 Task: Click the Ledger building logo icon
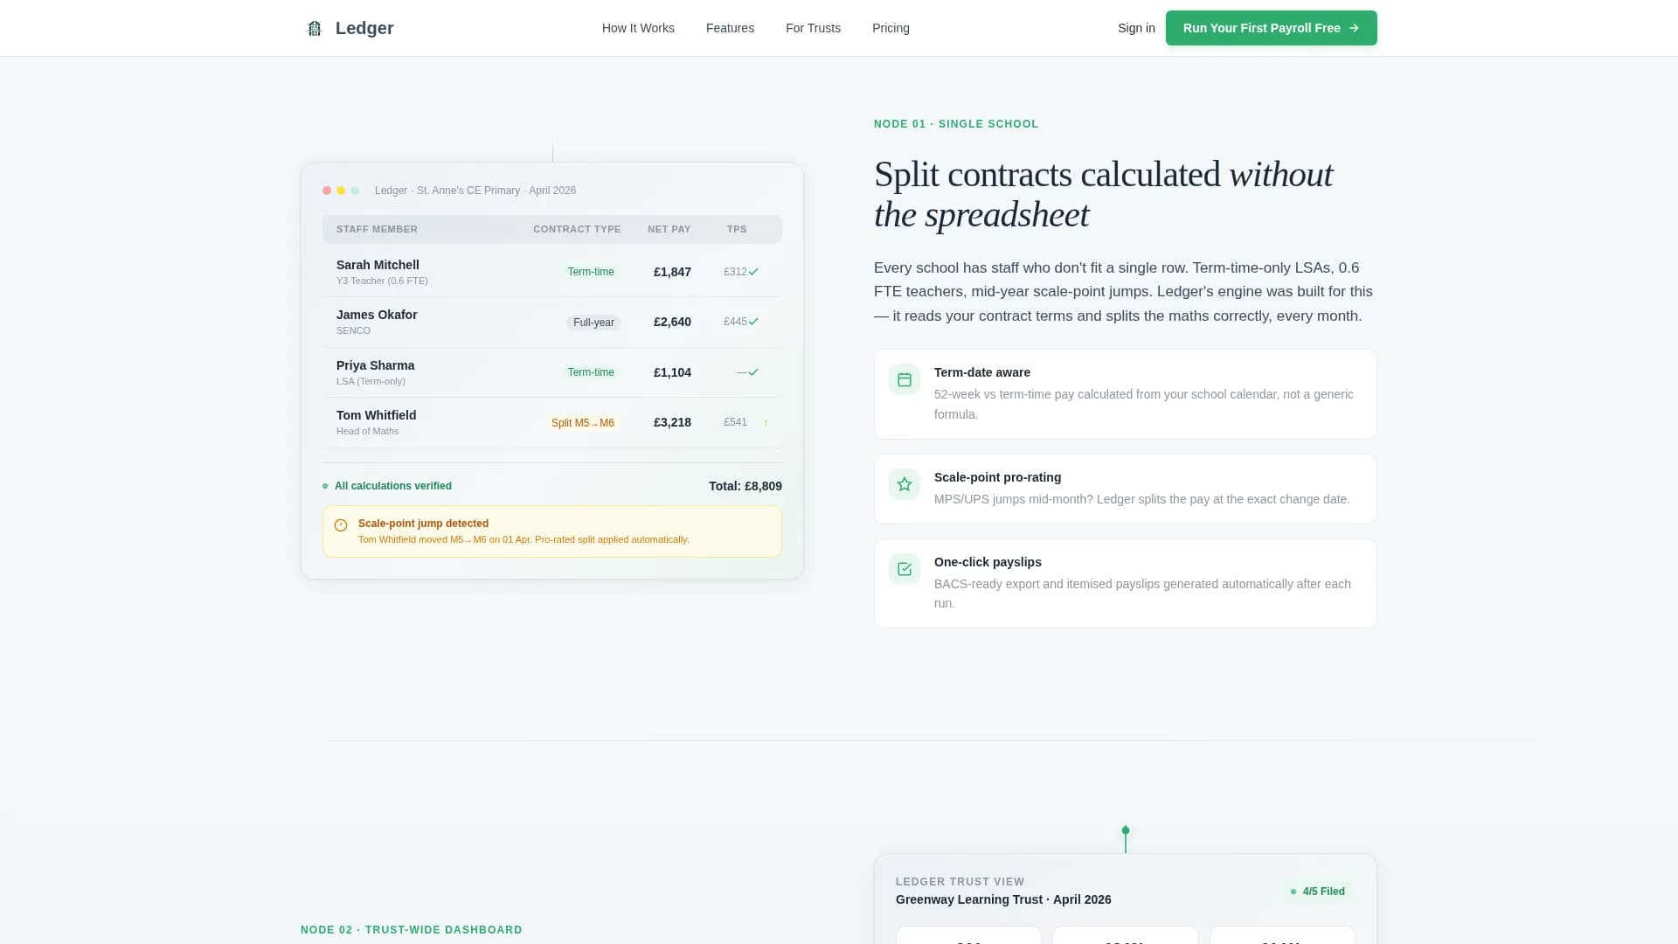point(315,28)
